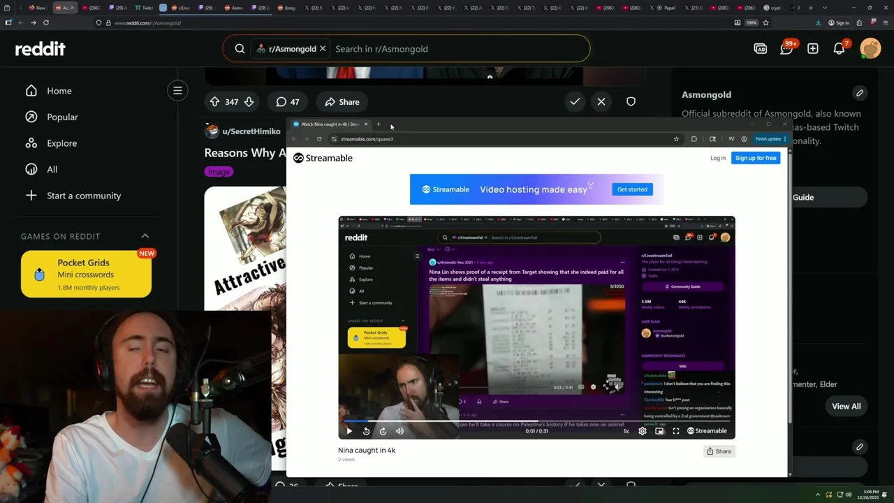Upvote the post with 347 points

pos(214,102)
